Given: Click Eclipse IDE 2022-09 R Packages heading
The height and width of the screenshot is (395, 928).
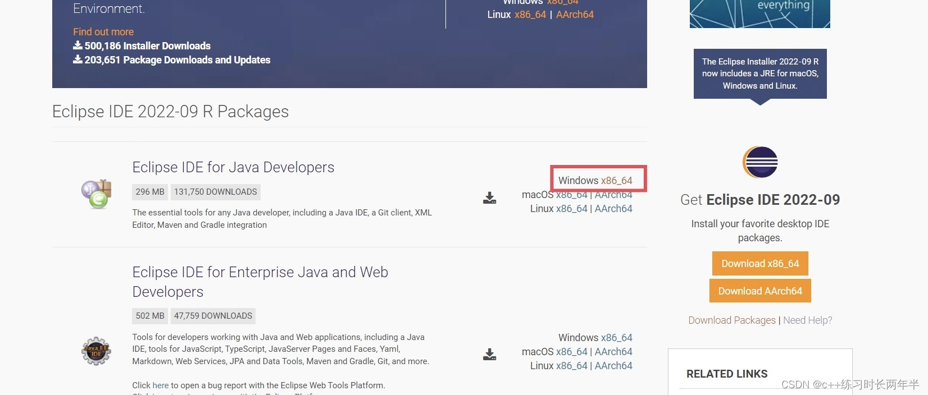Looking at the screenshot, I should (170, 112).
